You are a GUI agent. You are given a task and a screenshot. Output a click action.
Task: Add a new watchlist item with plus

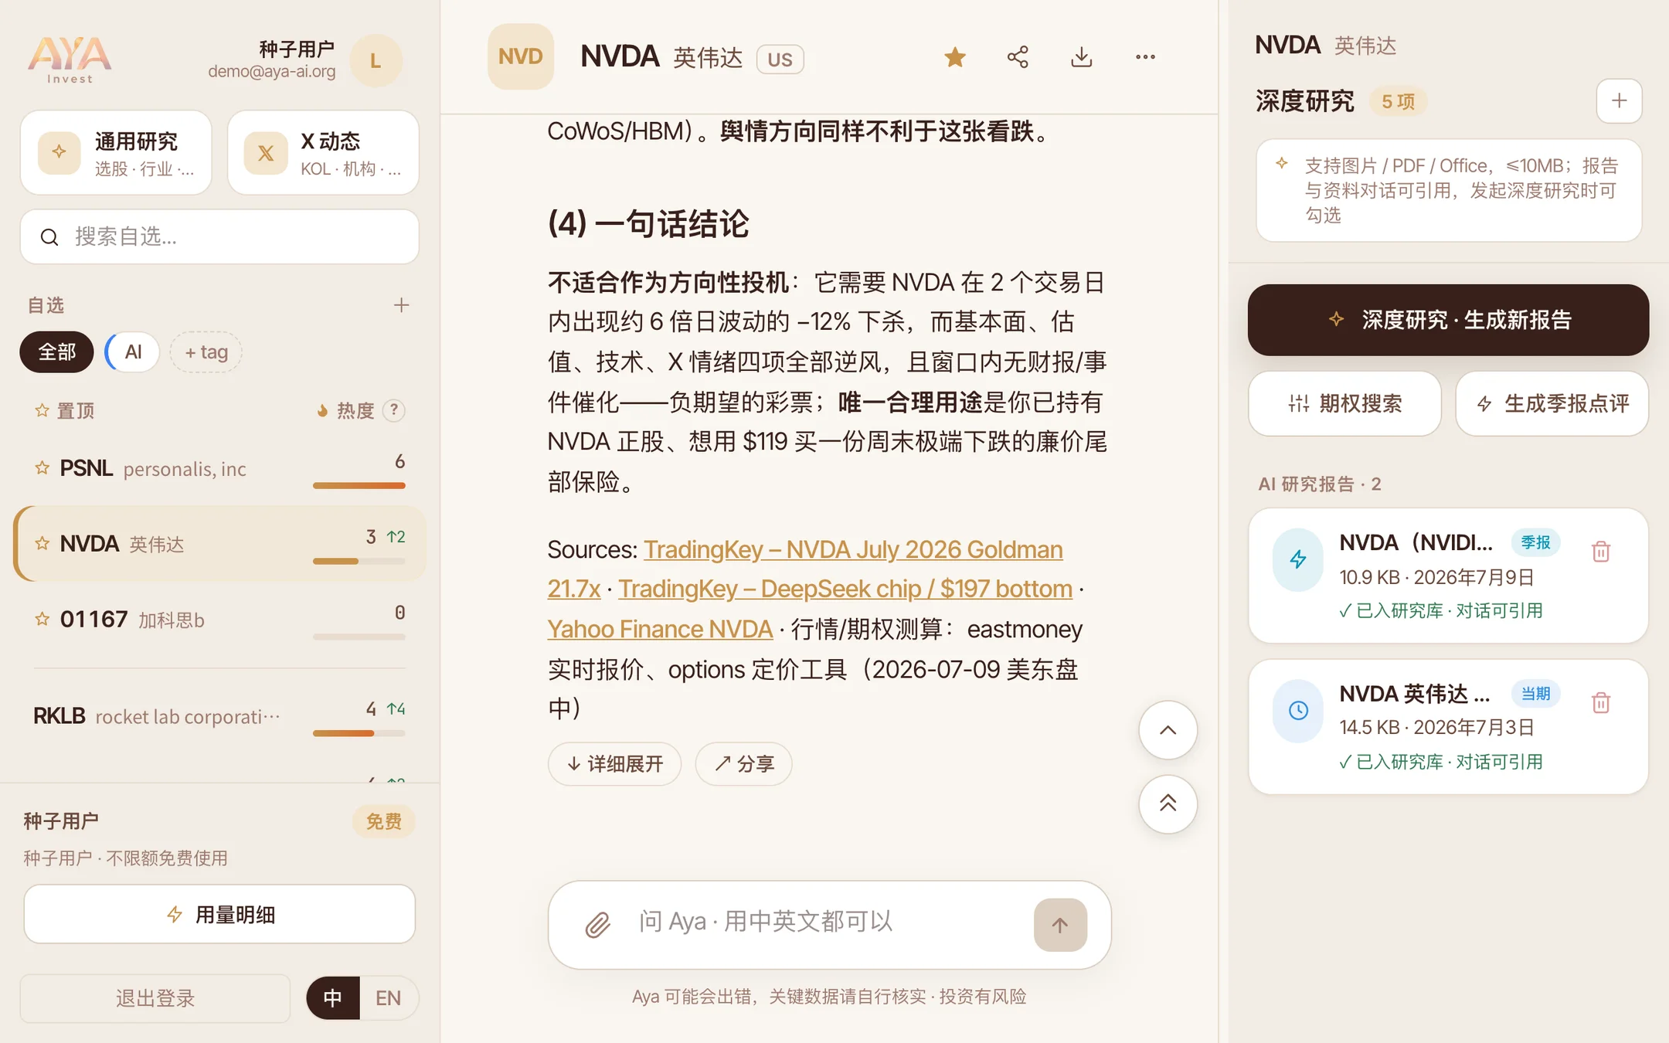(x=401, y=305)
